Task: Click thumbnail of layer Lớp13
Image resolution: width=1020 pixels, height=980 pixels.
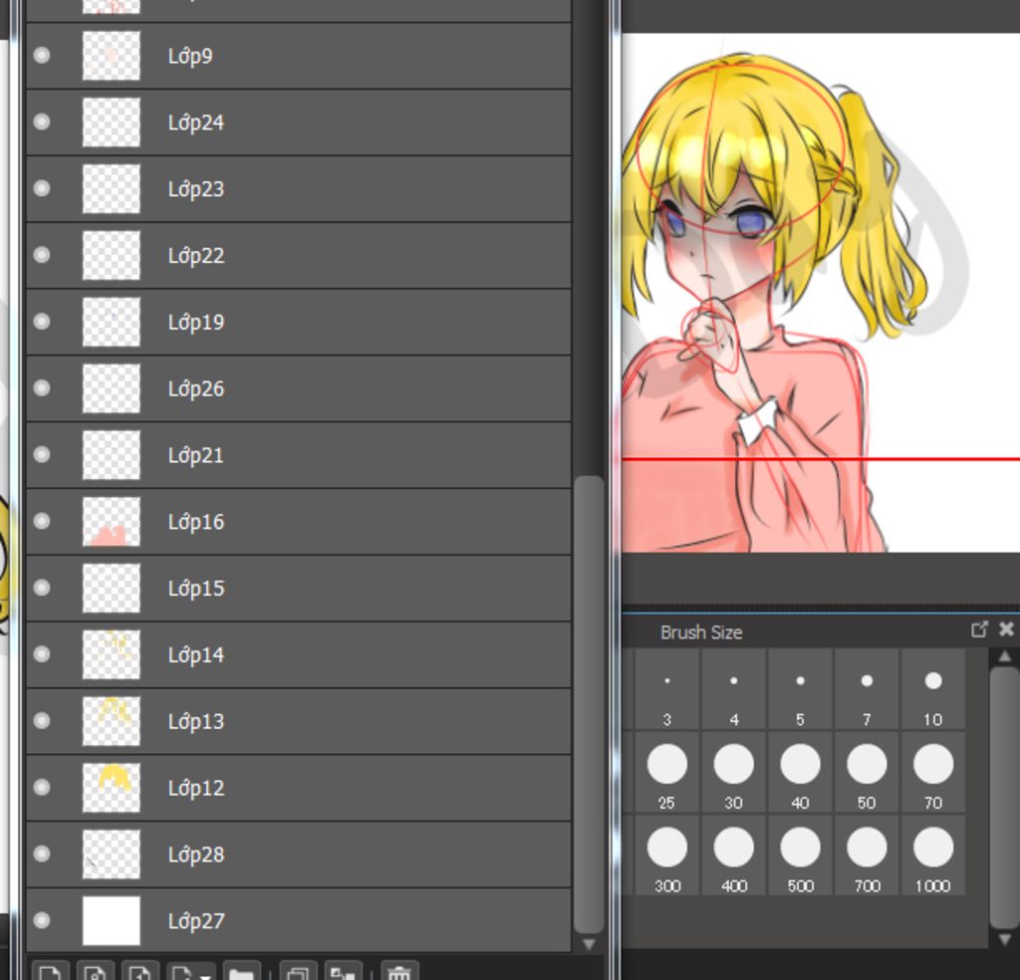Action: (112, 721)
